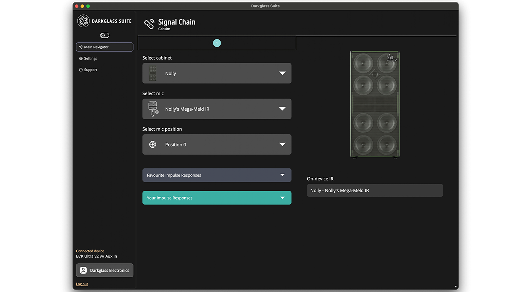This screenshot has height=292, width=531.
Task: Open the mic position dropdown showing Position 0
Action: tap(217, 144)
